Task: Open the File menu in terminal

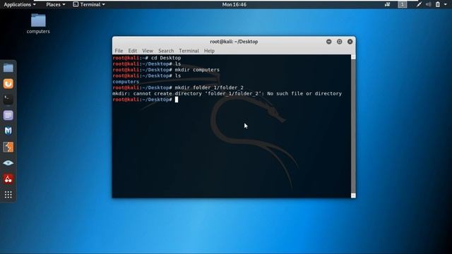Action: [119, 51]
